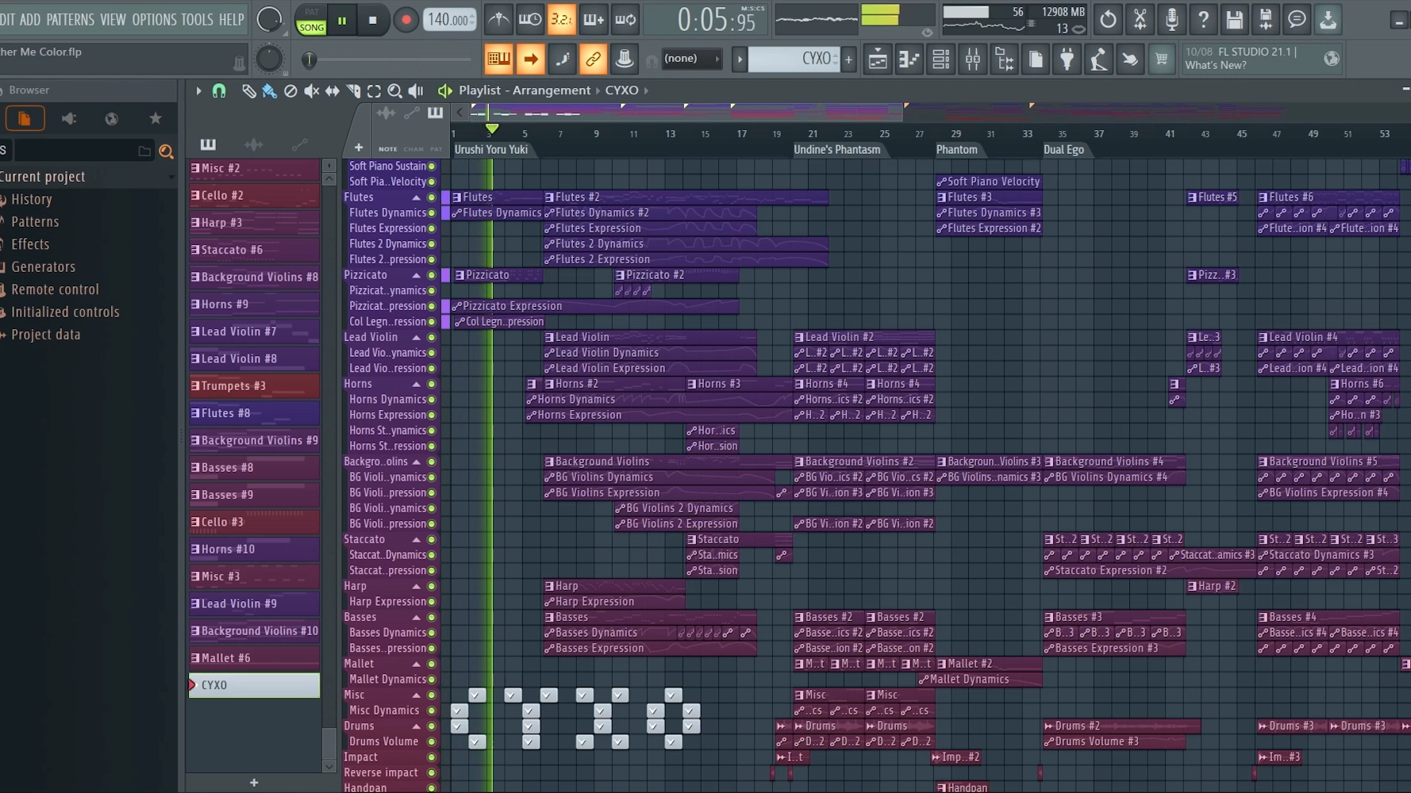Select the Mute tool speaker icon
The image size is (1411, 793).
coord(311,91)
